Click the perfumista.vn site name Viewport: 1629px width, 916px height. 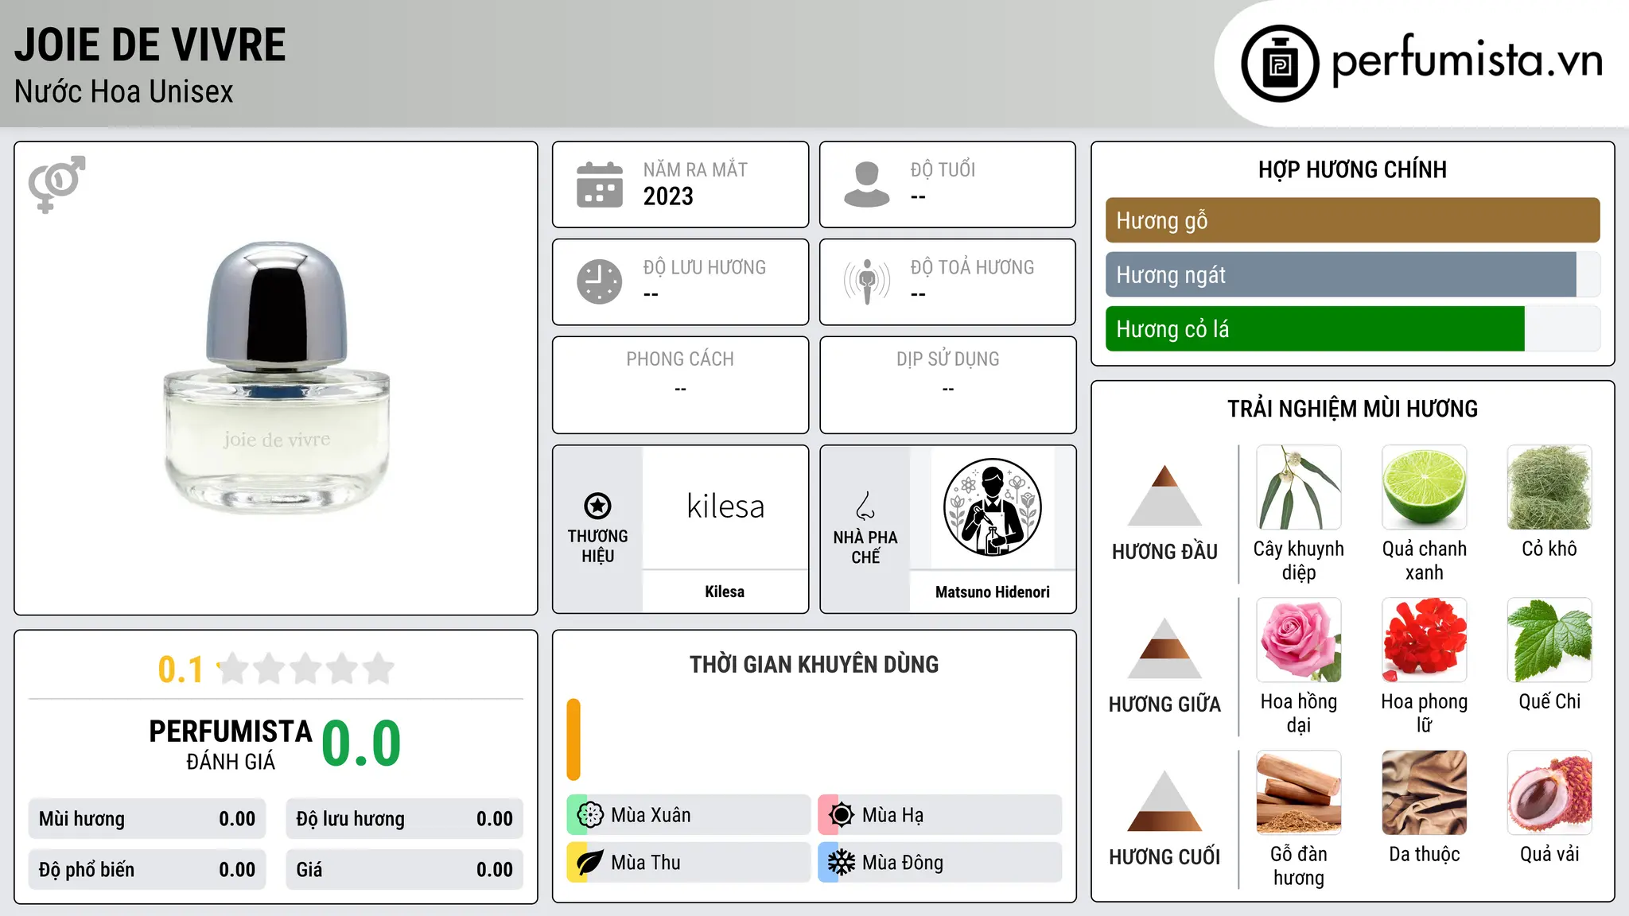(1468, 60)
